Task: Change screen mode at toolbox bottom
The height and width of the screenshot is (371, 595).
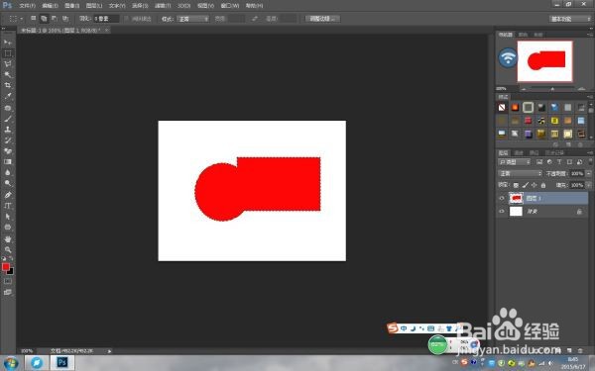Action: click(x=8, y=292)
